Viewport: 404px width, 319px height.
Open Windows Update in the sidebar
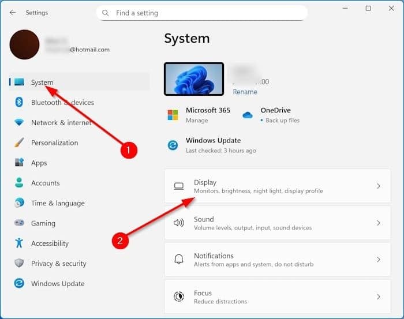tap(57, 284)
